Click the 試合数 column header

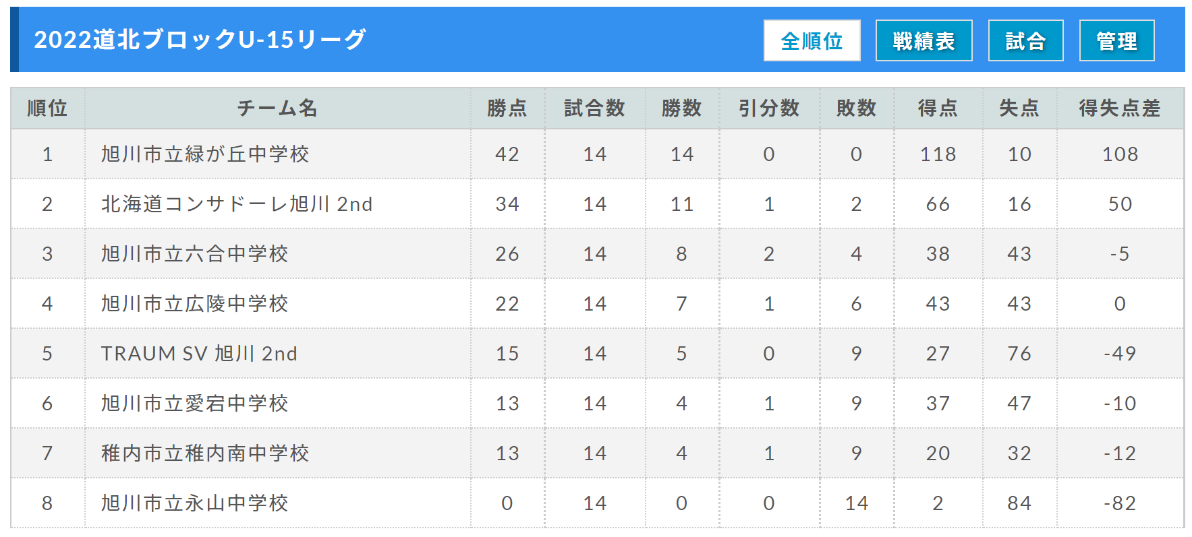click(x=595, y=108)
